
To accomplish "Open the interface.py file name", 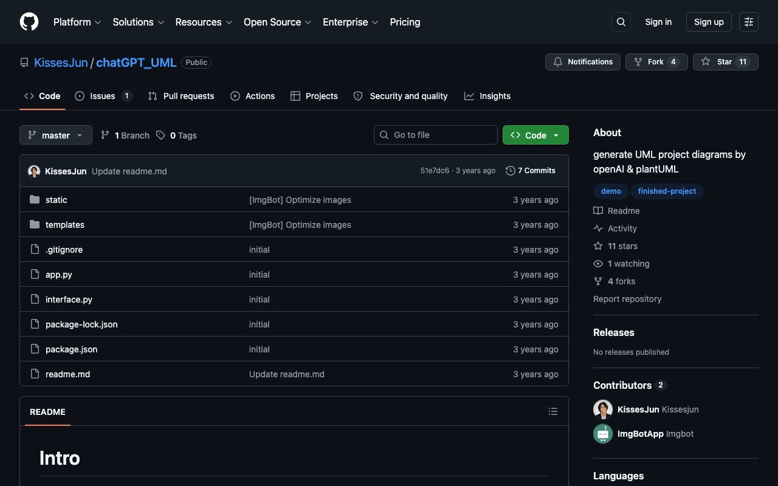I will (x=69, y=299).
